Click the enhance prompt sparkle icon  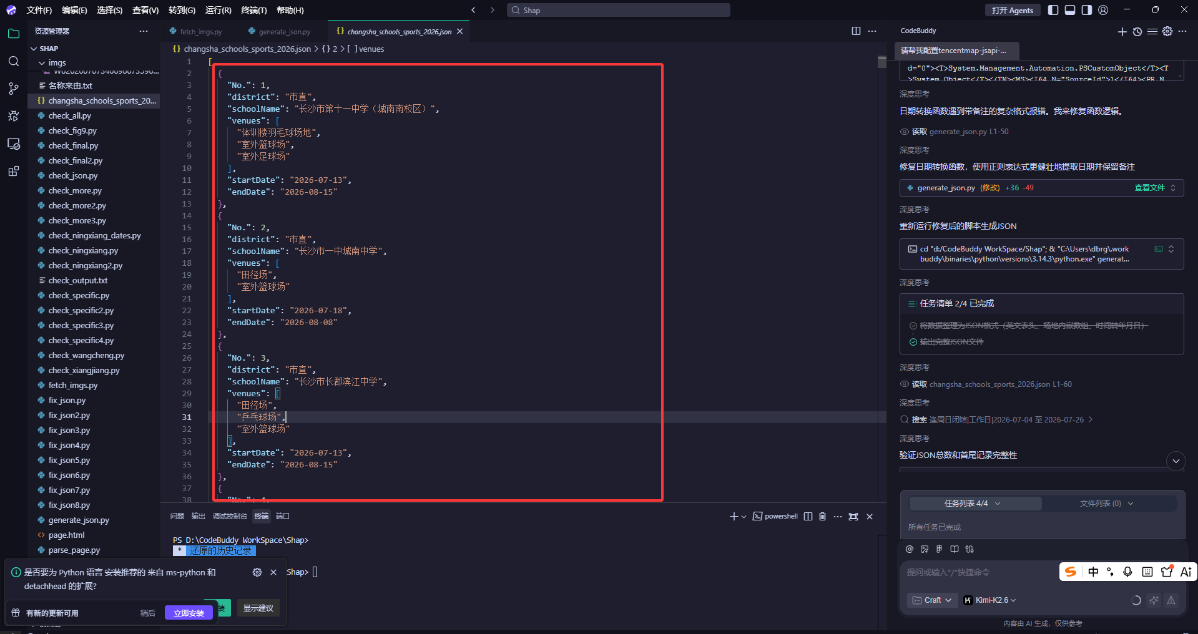pyautogui.click(x=1154, y=600)
